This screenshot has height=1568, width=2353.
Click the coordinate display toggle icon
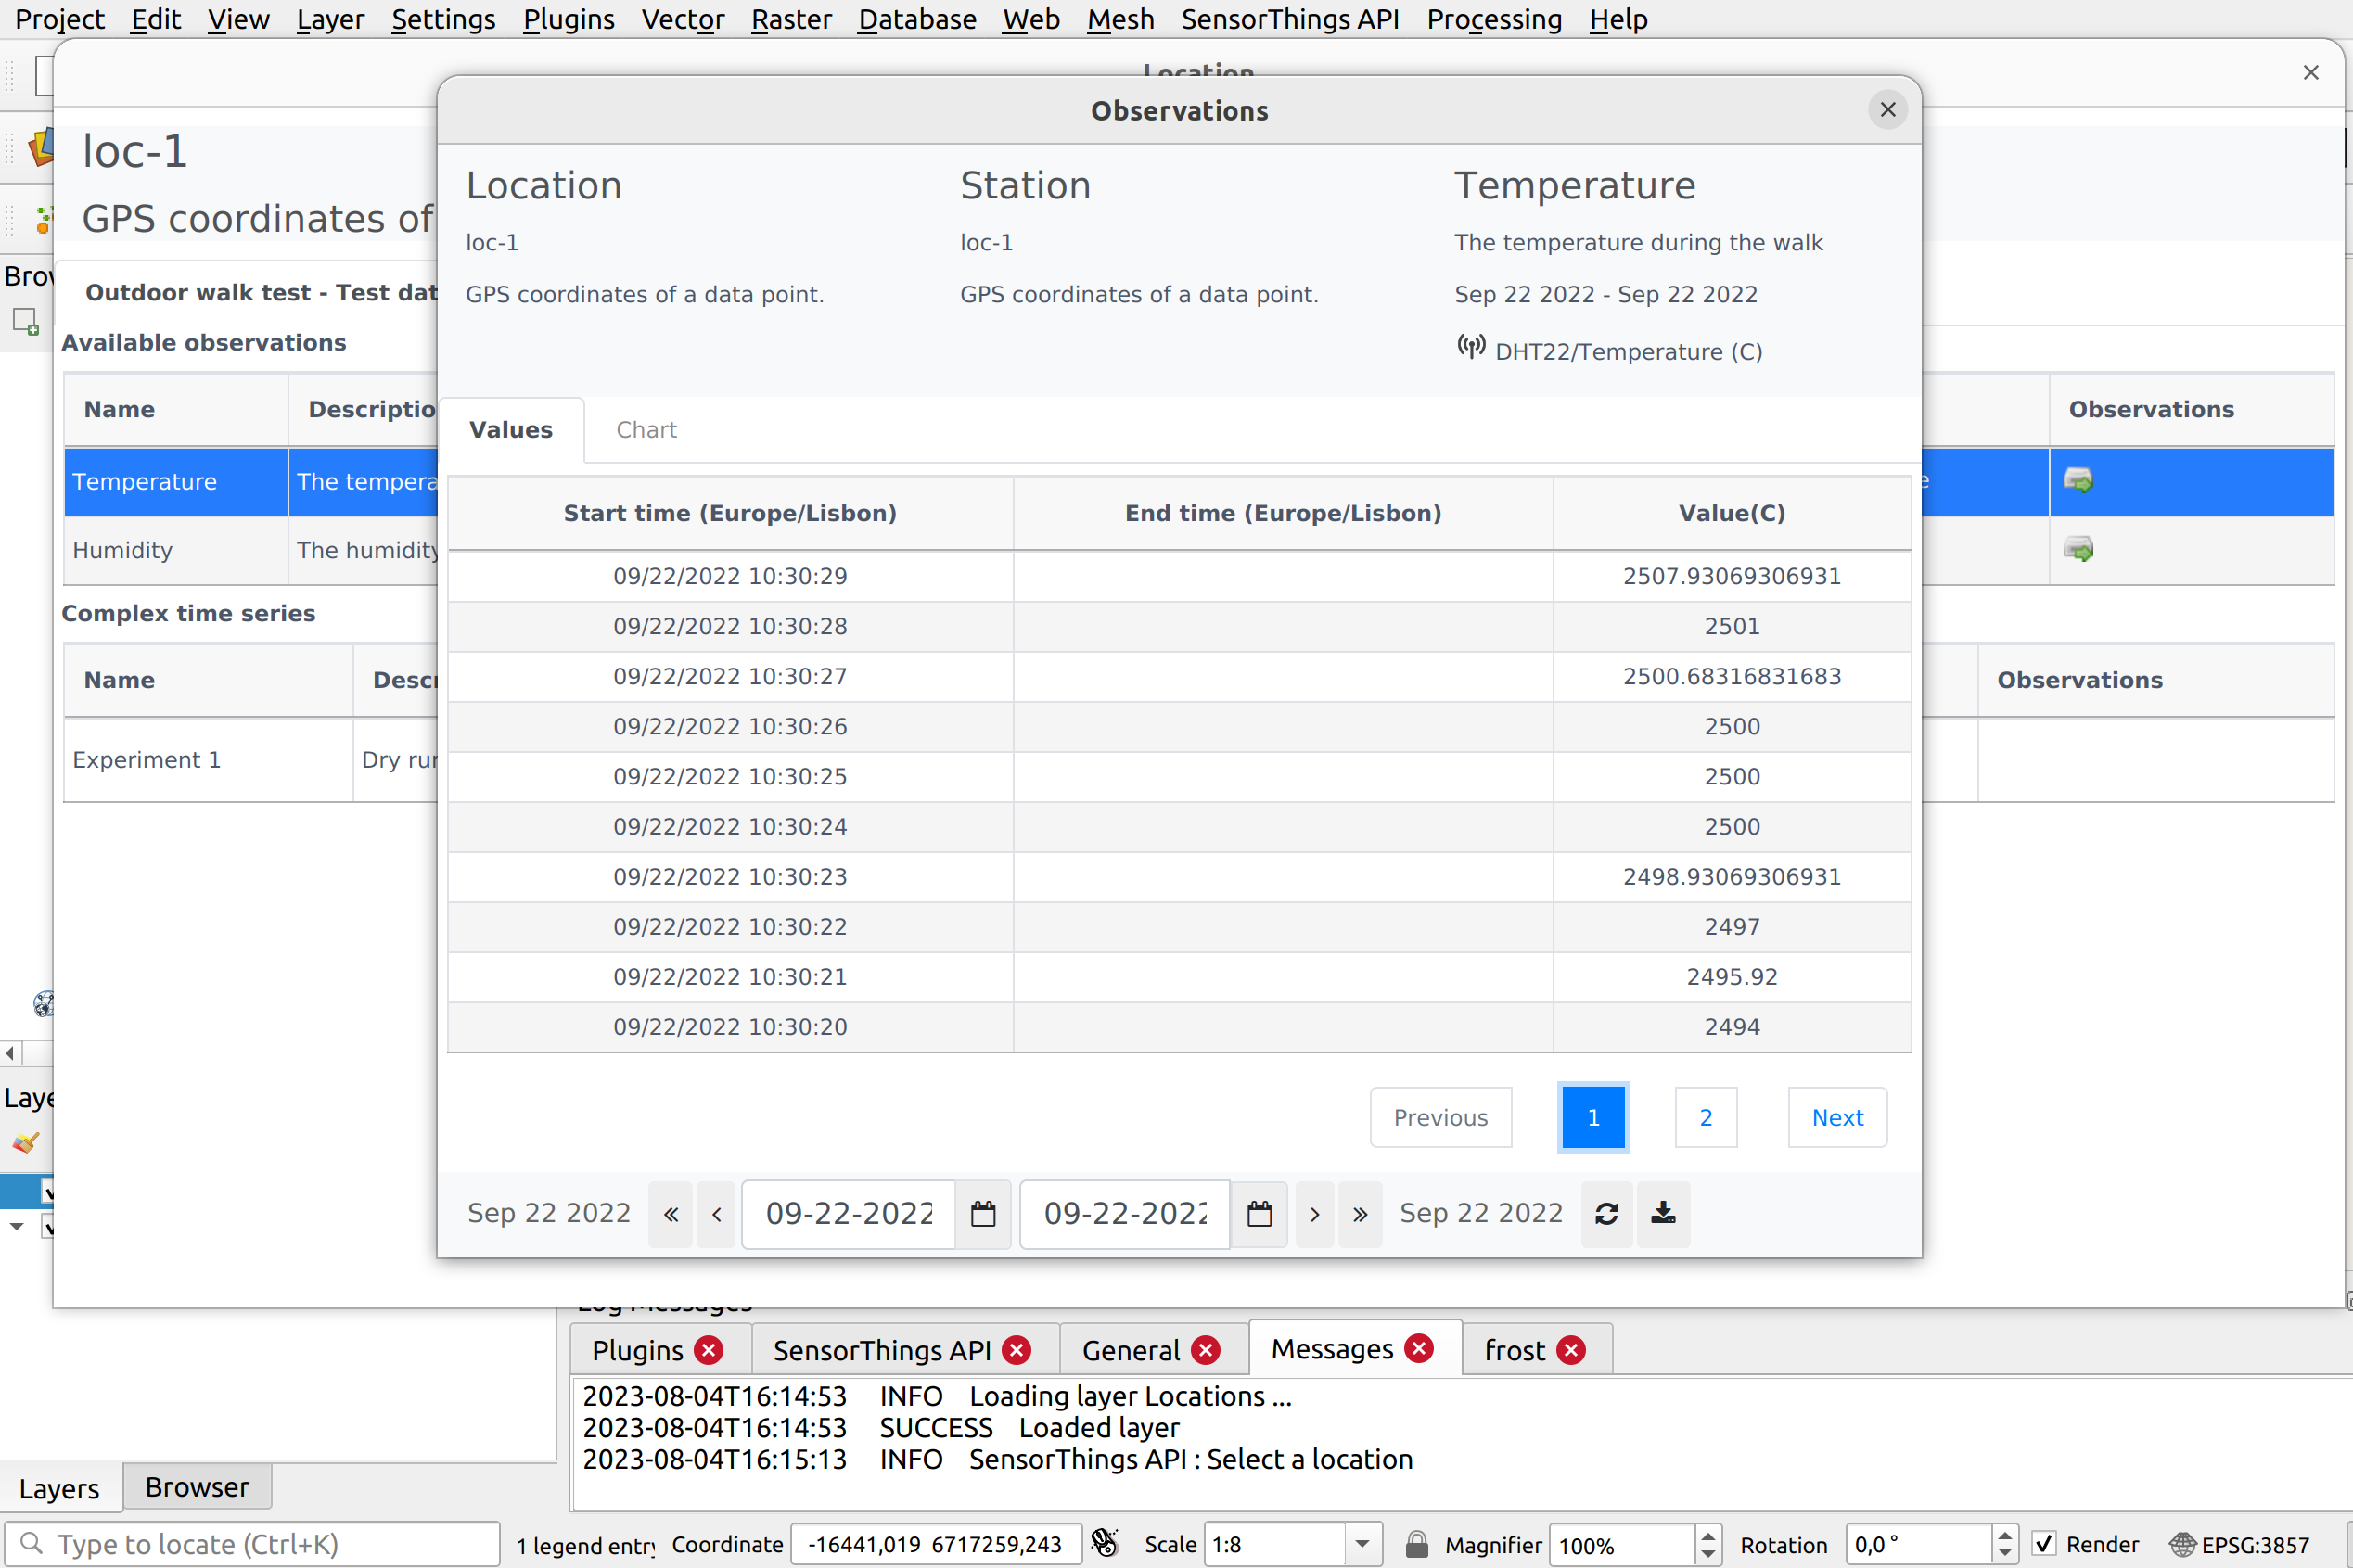1104,1543
